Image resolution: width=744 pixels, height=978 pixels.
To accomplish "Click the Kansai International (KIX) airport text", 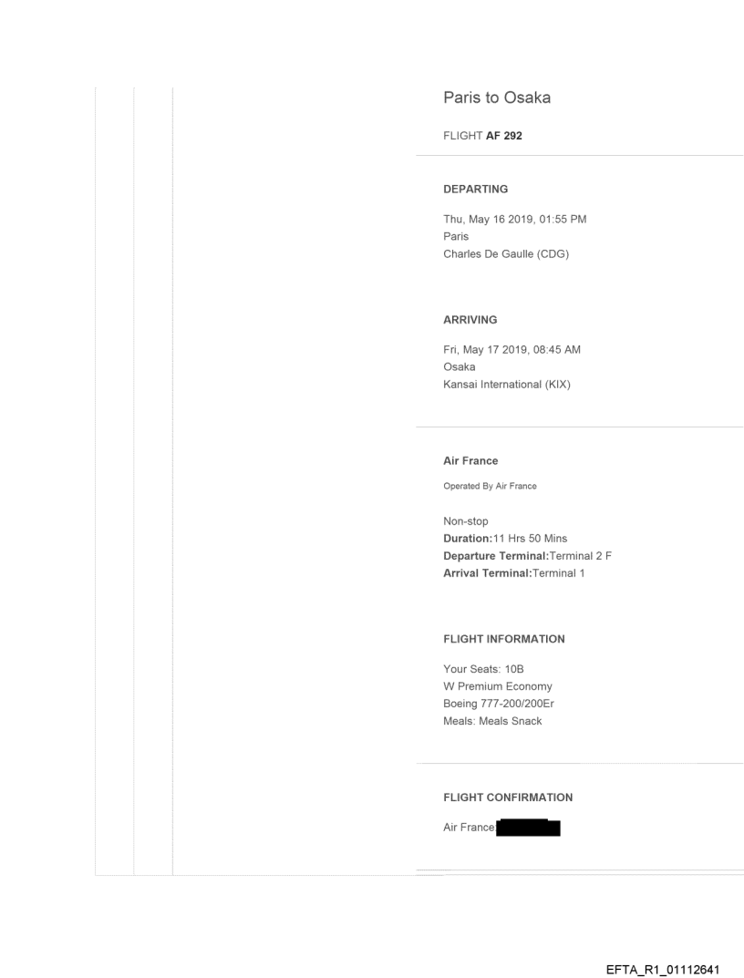I will 504,385.
